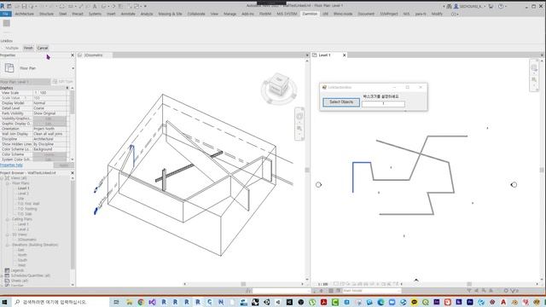
Task: Click the Edit Type button
Action: 63,82
